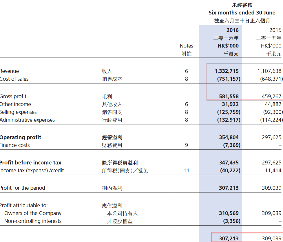
Task: Click the 2015 gross profit 459,267
Action: [x=271, y=97]
